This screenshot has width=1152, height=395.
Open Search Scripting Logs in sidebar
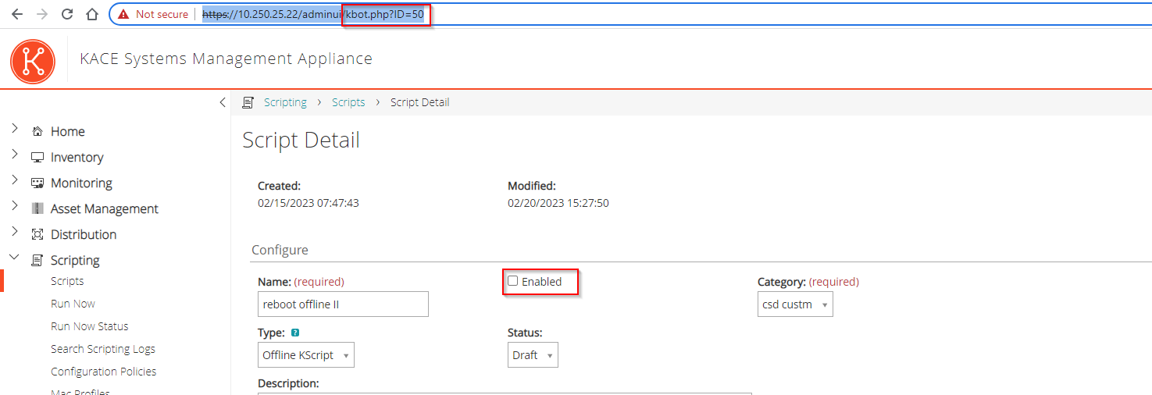[103, 349]
